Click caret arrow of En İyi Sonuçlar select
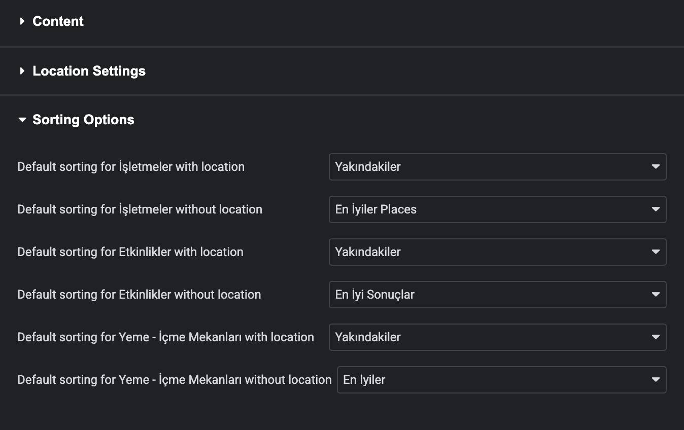Image resolution: width=684 pixels, height=430 pixels. (x=656, y=295)
